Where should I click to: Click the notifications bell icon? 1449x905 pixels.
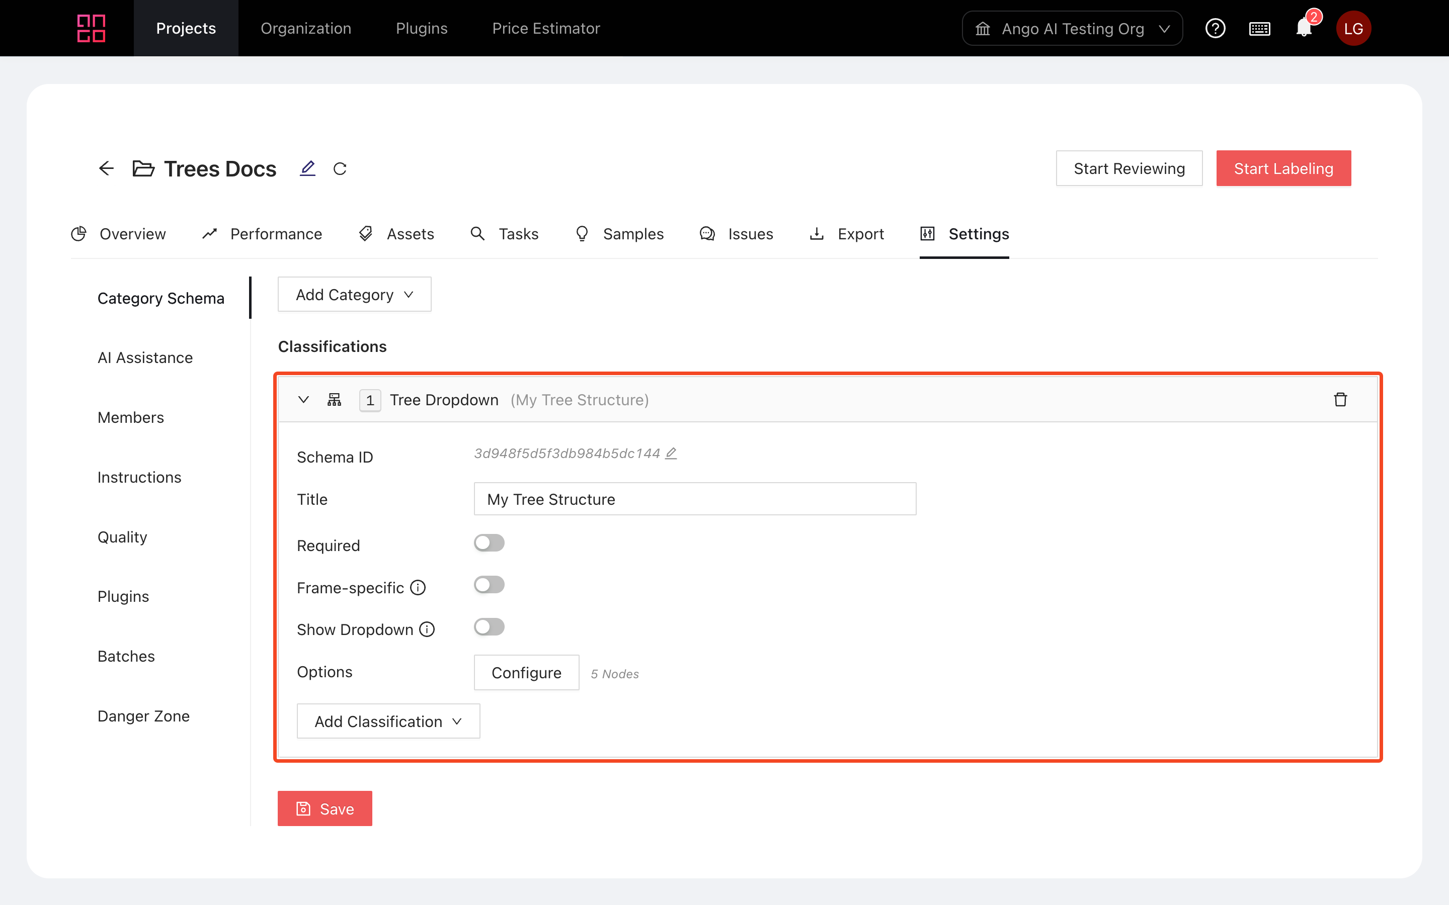pyautogui.click(x=1304, y=28)
